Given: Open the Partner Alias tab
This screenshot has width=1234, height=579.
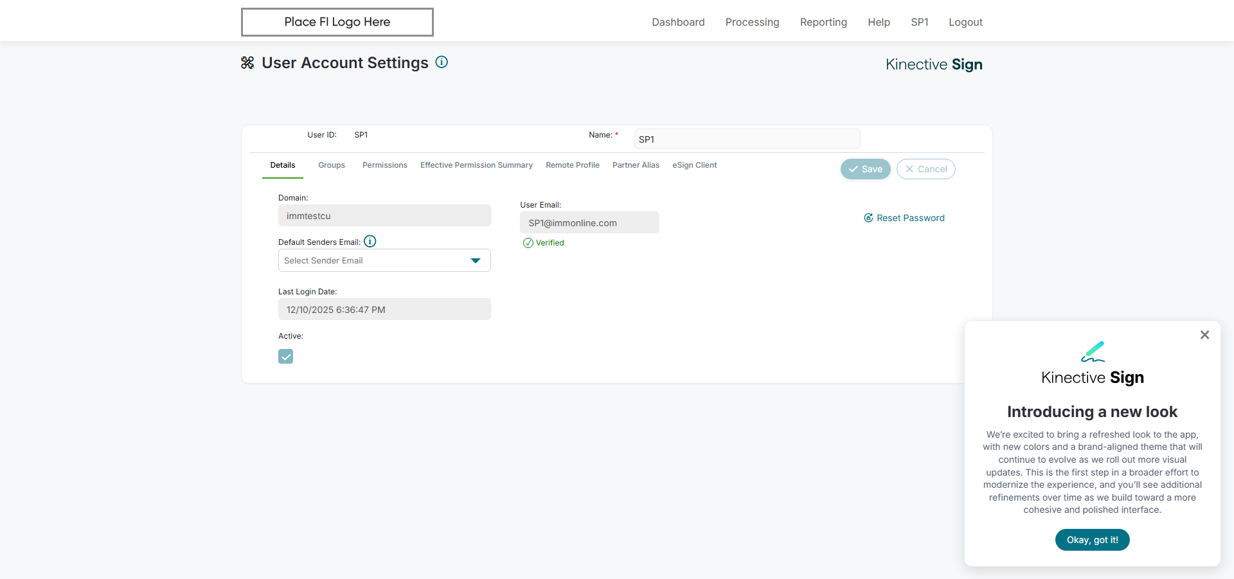Looking at the screenshot, I should [636, 165].
